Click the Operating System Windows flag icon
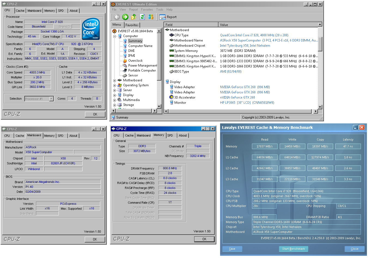 coord(120,85)
